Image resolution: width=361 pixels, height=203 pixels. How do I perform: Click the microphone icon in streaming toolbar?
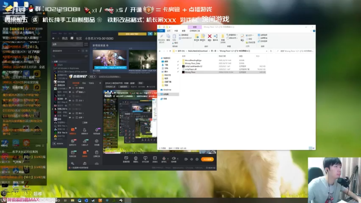(x=164, y=158)
